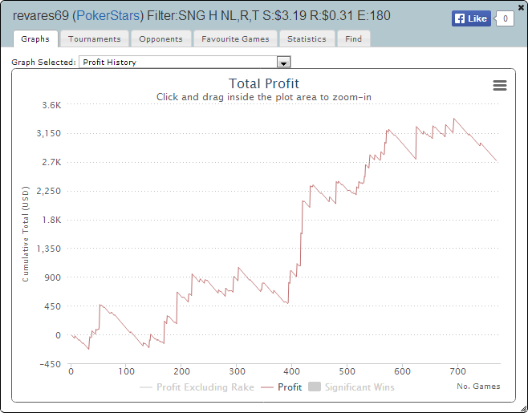Open the chart hamburger context menu
Image resolution: width=528 pixels, height=413 pixels.
tap(500, 85)
